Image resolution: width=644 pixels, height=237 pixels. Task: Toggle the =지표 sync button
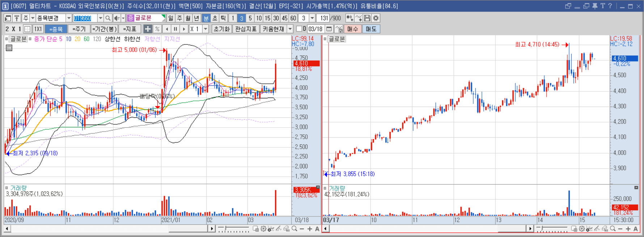click(x=130, y=29)
